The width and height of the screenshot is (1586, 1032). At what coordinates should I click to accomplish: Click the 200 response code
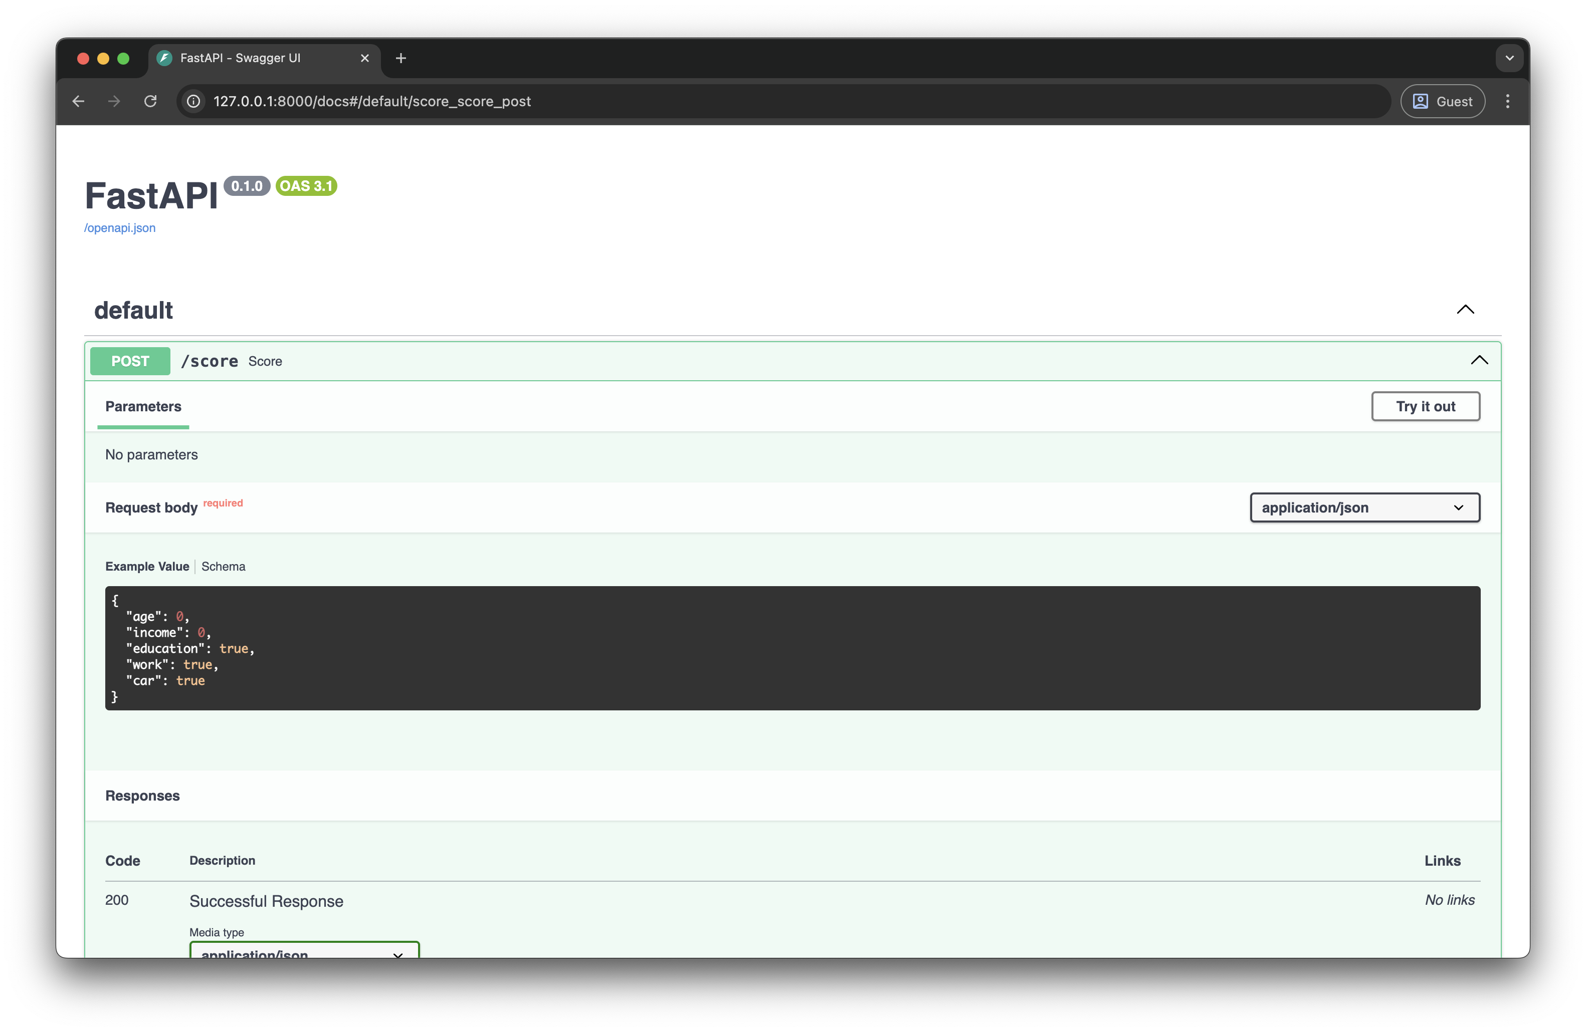pos(117,900)
